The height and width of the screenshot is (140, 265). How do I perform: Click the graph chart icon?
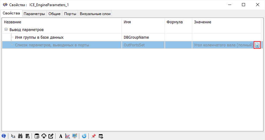(68, 136)
